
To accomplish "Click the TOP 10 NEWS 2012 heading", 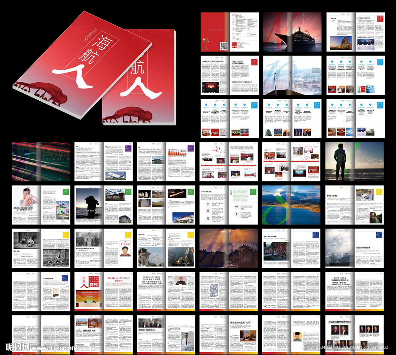I will 307,77.
